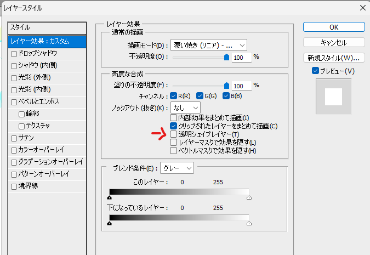Click the 不透明度 slider handle
This screenshot has width=370, height=255.
tap(226, 56)
